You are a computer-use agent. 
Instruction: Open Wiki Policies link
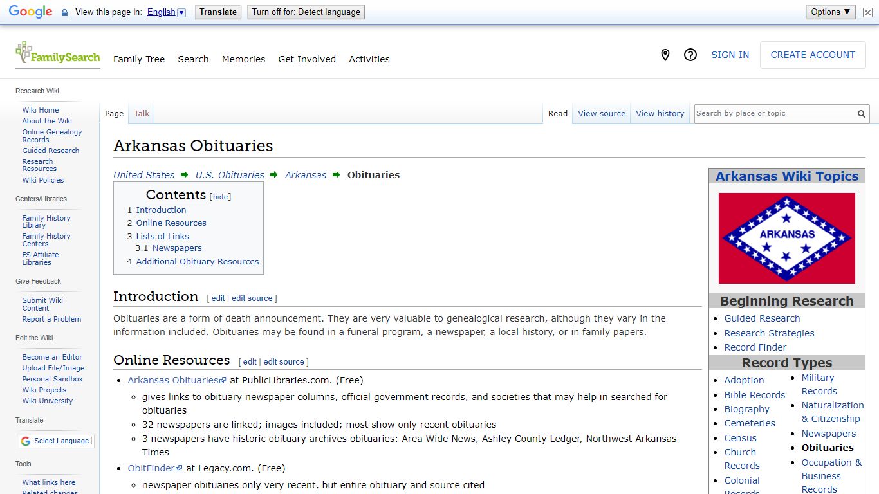pos(43,180)
